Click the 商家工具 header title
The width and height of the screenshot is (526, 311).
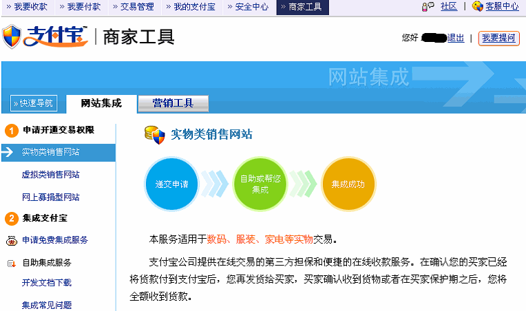click(138, 37)
